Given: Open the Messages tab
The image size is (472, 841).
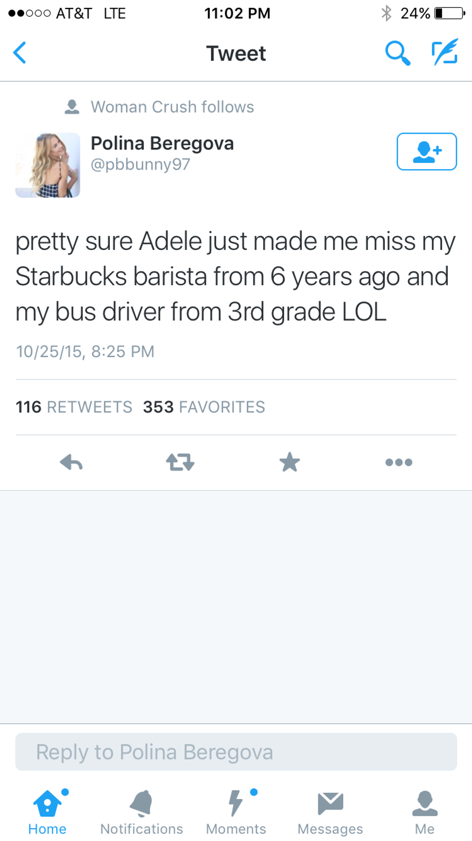Looking at the screenshot, I should [x=330, y=813].
